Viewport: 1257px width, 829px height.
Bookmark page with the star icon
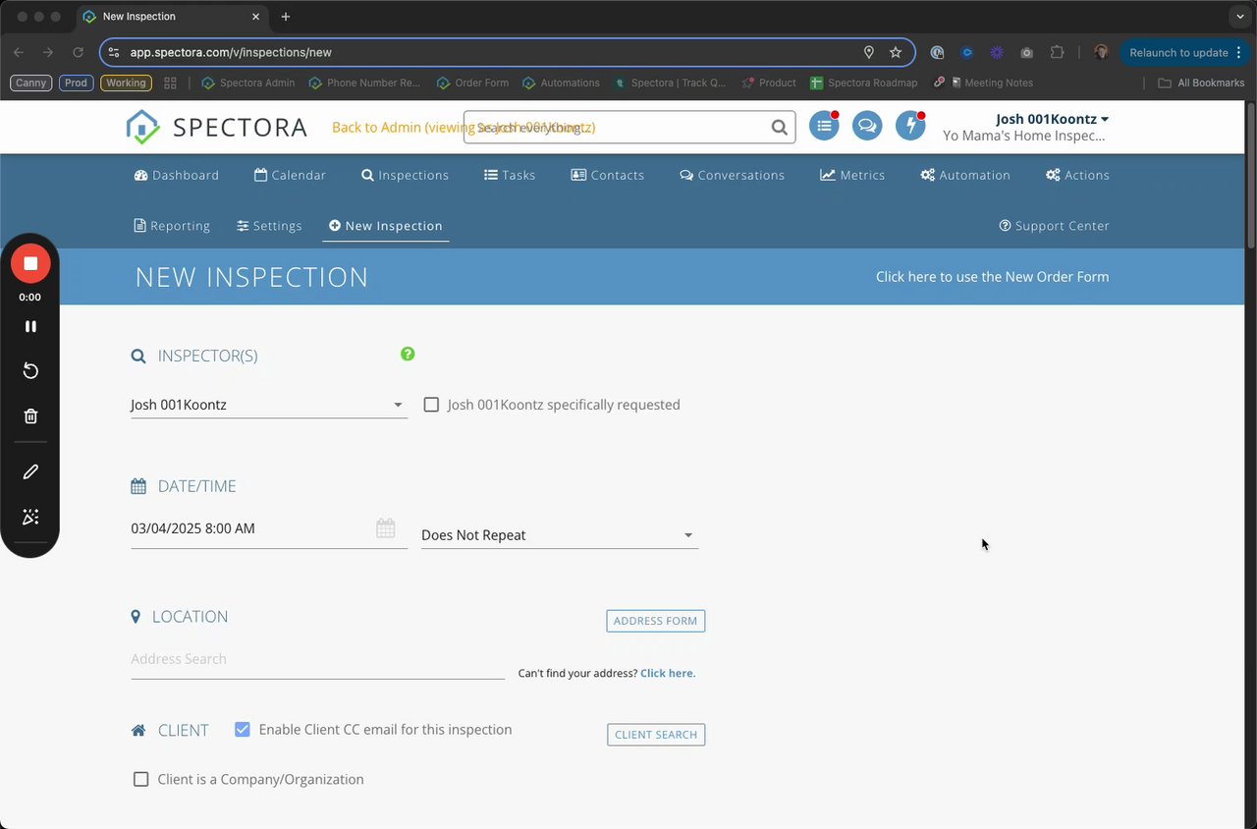tap(896, 52)
